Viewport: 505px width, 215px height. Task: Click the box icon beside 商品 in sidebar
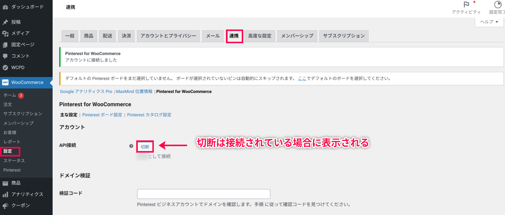[5, 183]
